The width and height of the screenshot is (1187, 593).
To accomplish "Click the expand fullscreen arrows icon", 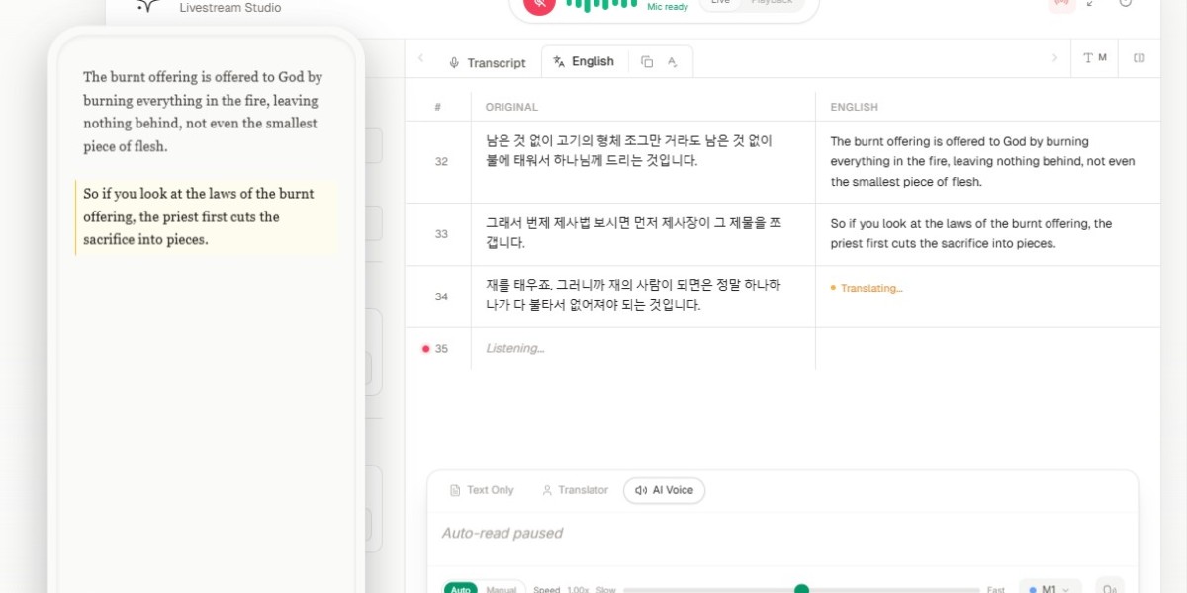I will [x=1091, y=3].
